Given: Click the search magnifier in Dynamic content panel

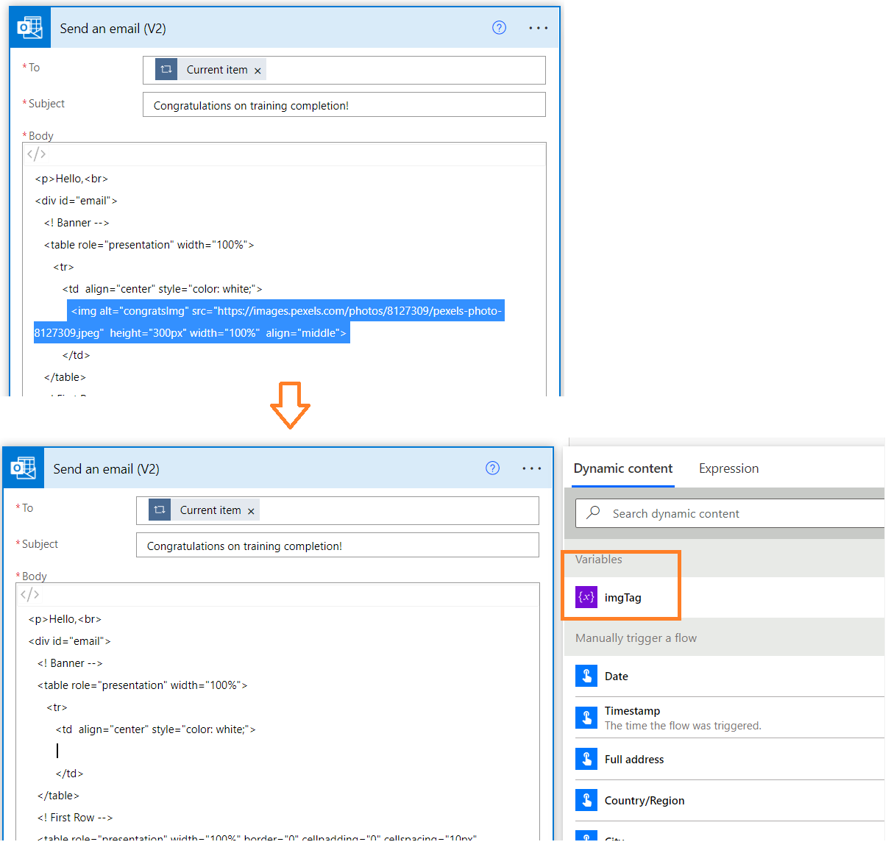Looking at the screenshot, I should [593, 513].
